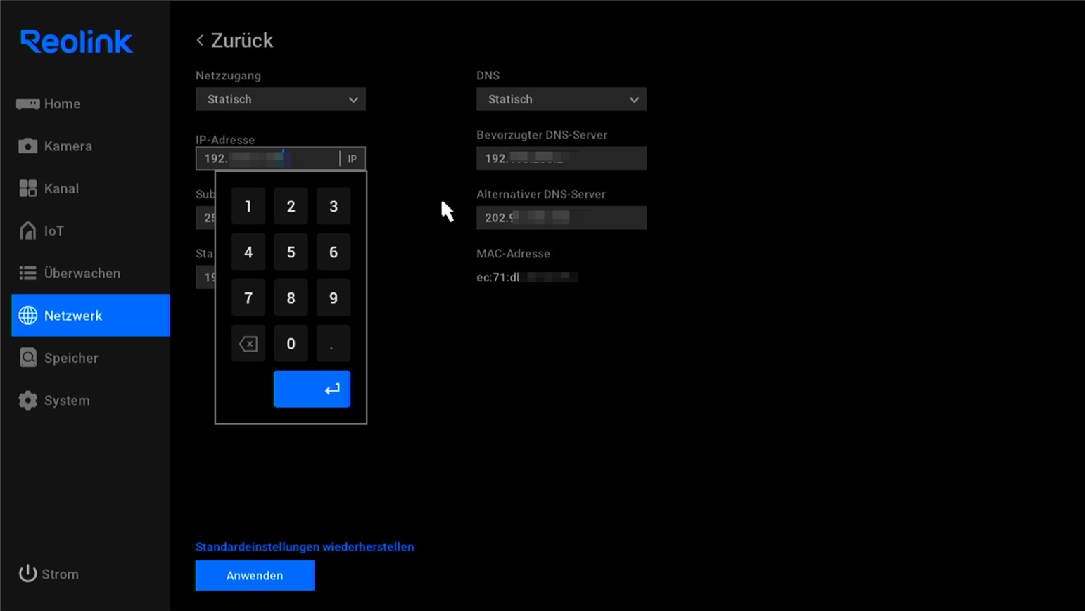
Task: Open the Netzzugang Statisch dropdown
Action: (281, 99)
